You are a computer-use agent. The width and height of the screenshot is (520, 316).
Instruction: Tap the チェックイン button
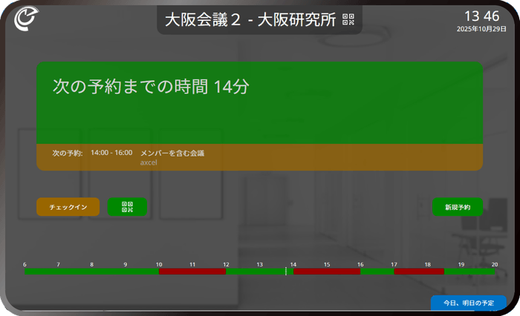pos(68,207)
